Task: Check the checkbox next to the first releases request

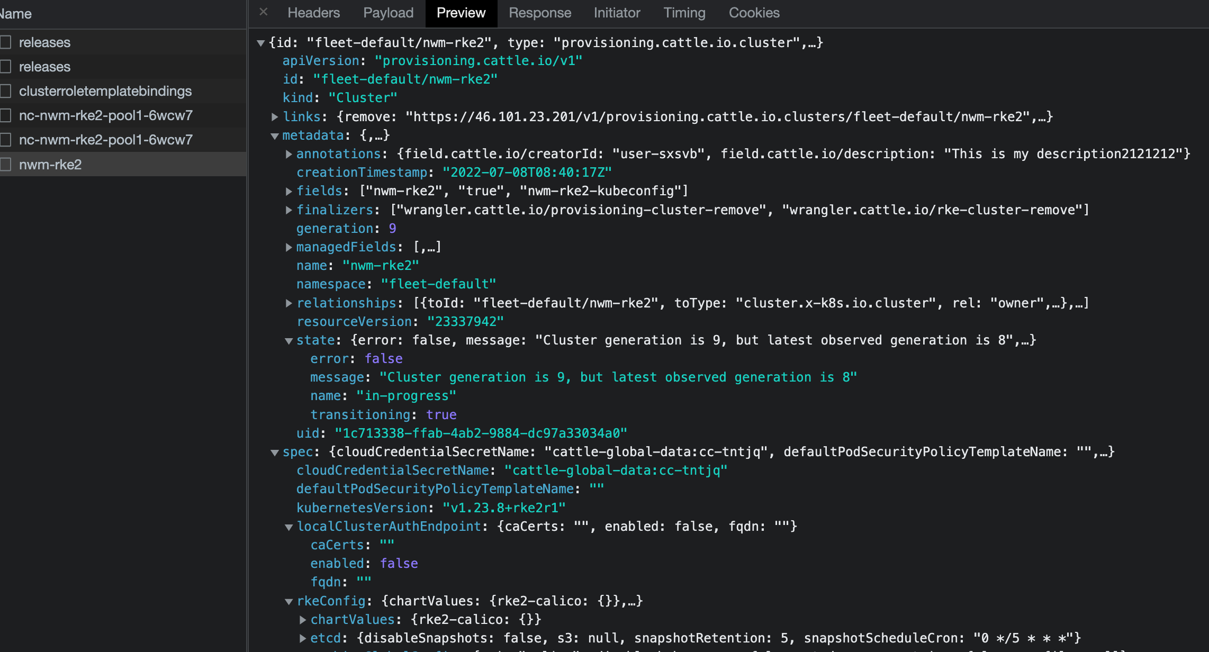Action: [6, 42]
